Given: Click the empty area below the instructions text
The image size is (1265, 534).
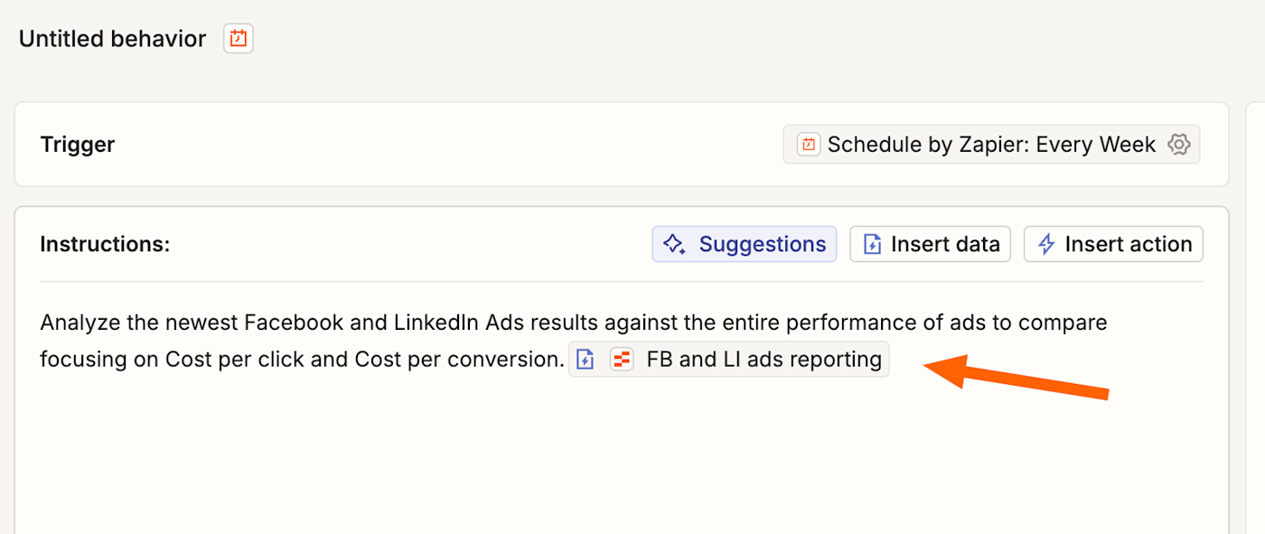Looking at the screenshot, I should click(620, 452).
